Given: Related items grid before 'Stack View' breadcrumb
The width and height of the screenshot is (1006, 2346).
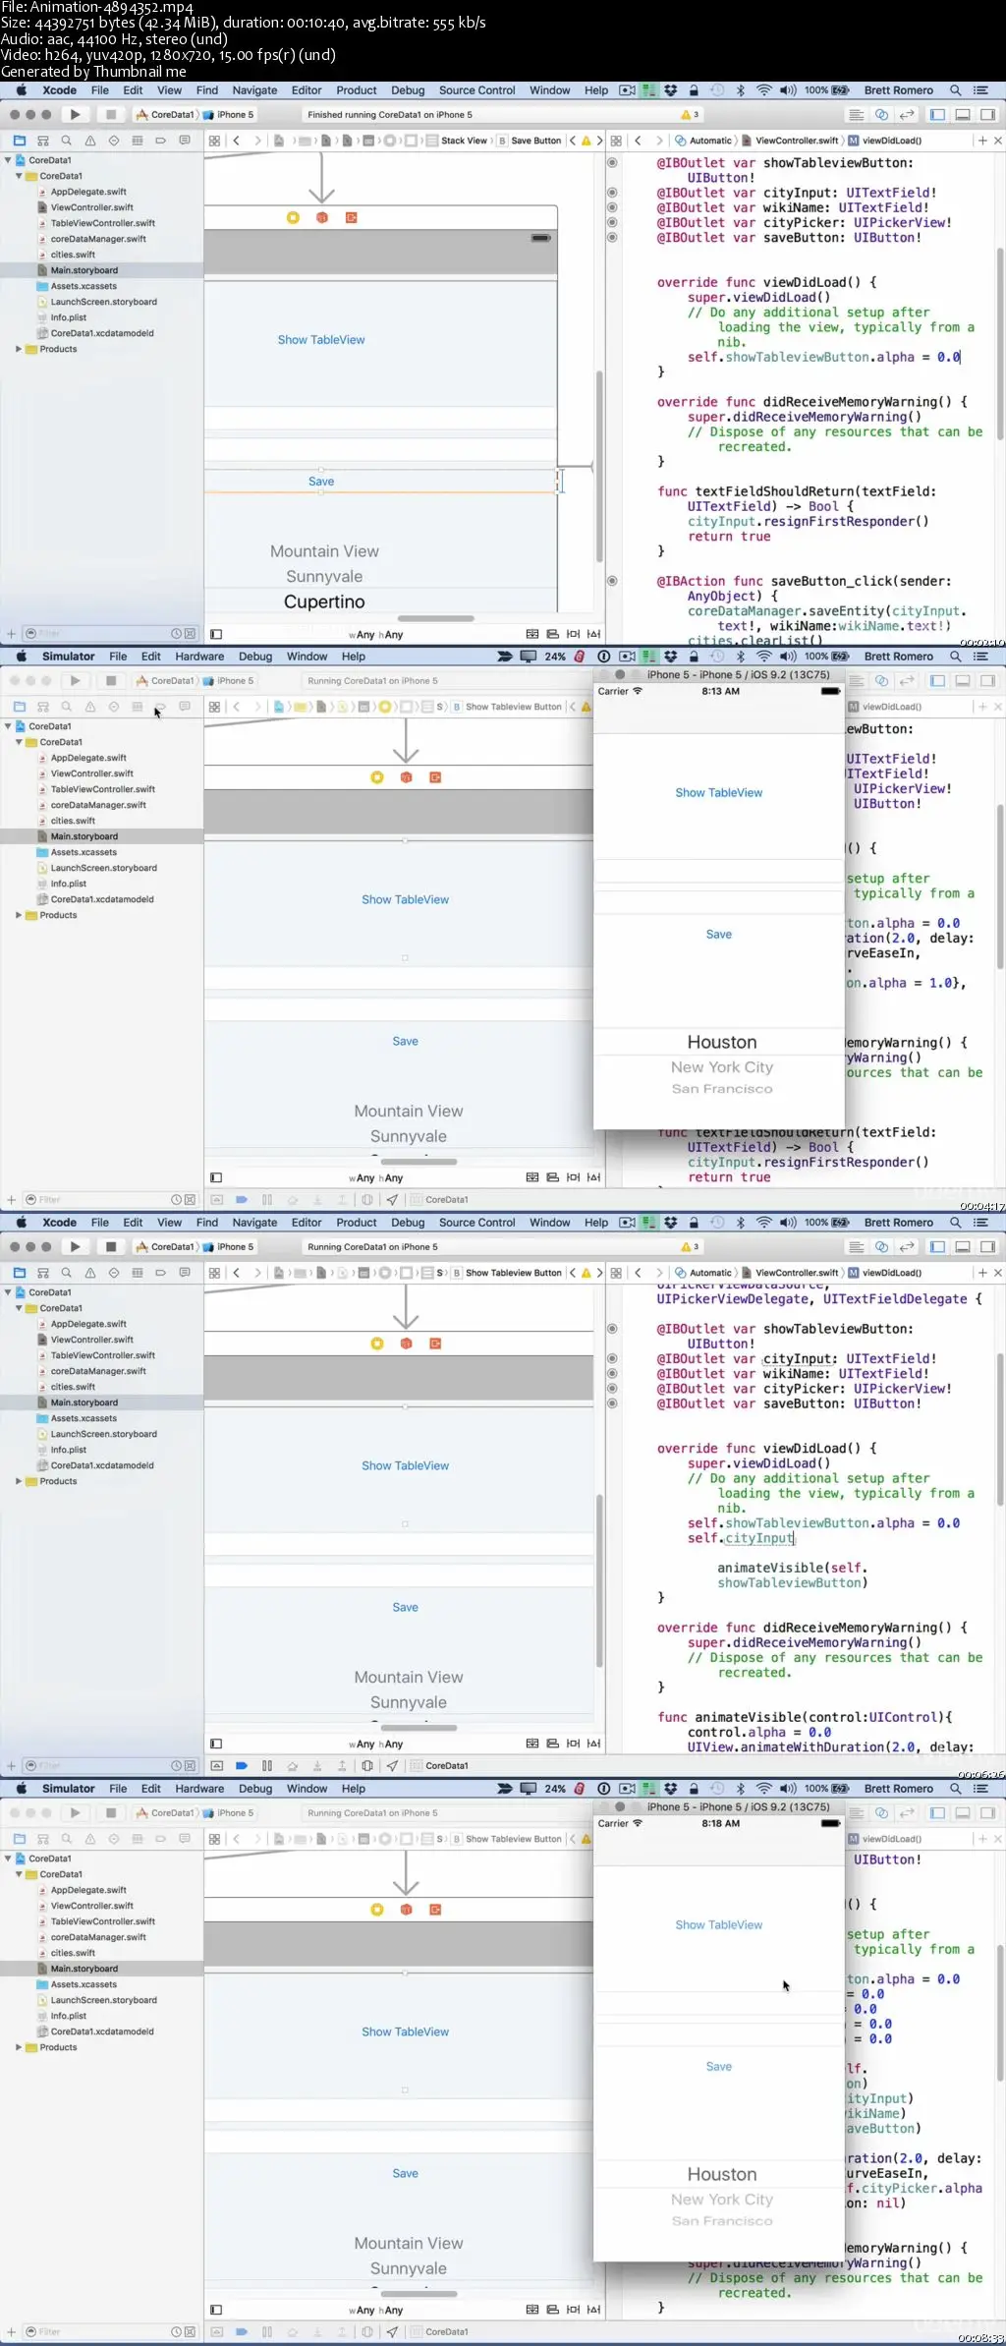Looking at the screenshot, I should click(214, 141).
